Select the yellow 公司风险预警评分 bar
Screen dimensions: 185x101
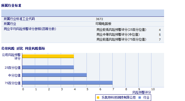point(48,56)
